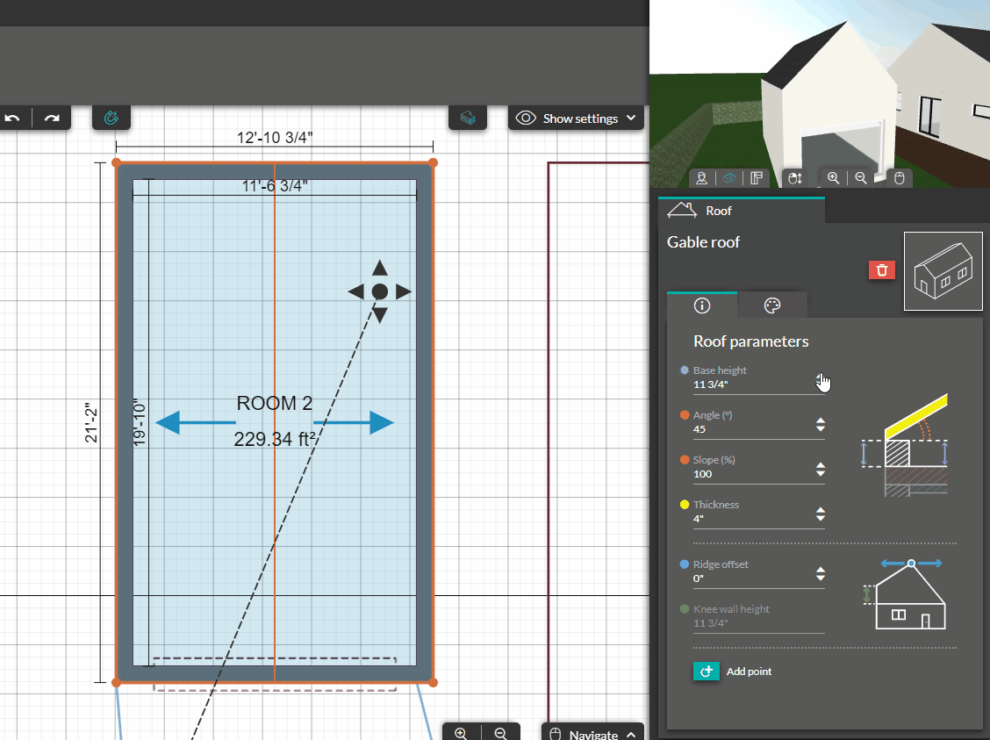
Task: Switch to the roof info tab
Action: coord(701,305)
